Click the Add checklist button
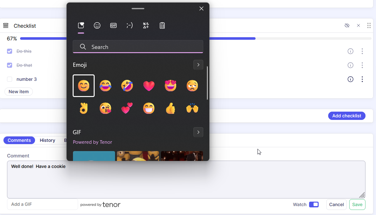 (346, 116)
